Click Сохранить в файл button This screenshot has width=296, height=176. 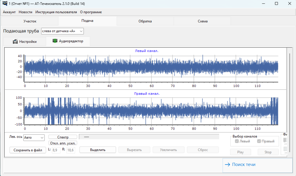28,150
